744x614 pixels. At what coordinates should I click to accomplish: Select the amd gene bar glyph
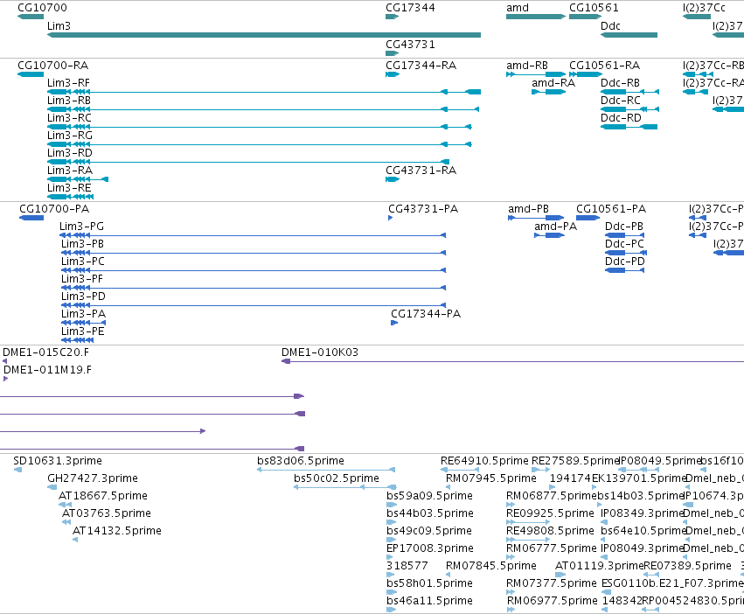pos(536,17)
